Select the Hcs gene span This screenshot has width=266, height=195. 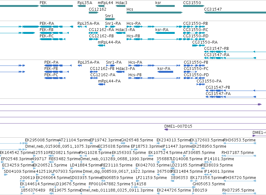tap(154, 13)
